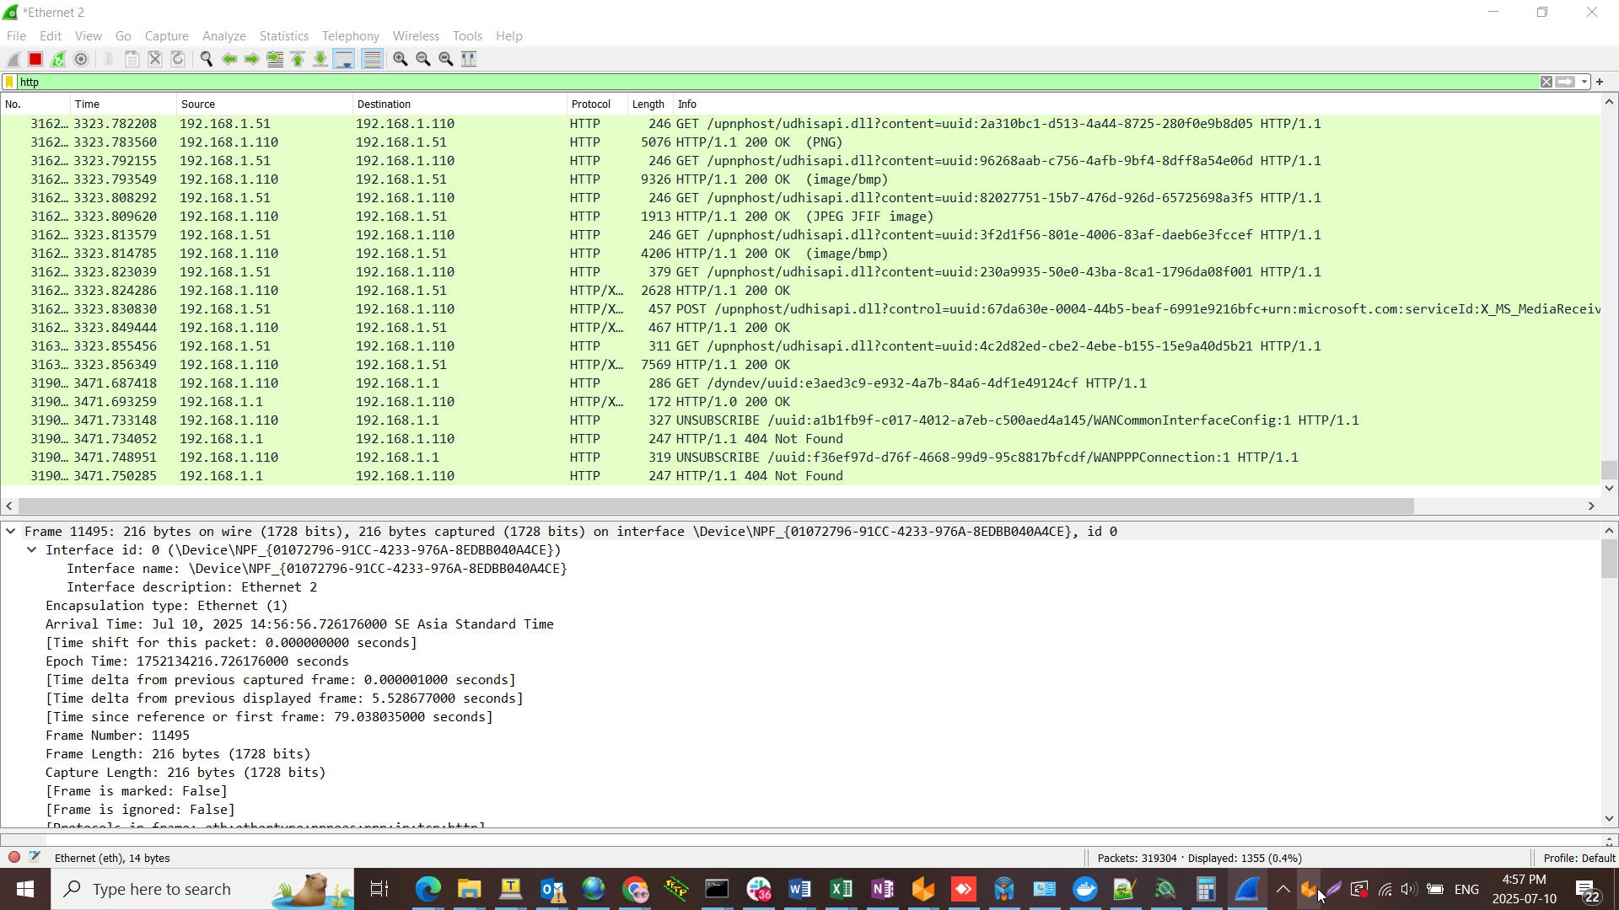Zoom in on packet list text
The image size is (1619, 910).
(x=401, y=59)
